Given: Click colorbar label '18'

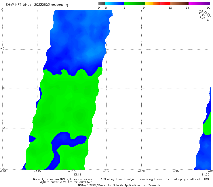Looking at the screenshot, I should coord(124,7).
